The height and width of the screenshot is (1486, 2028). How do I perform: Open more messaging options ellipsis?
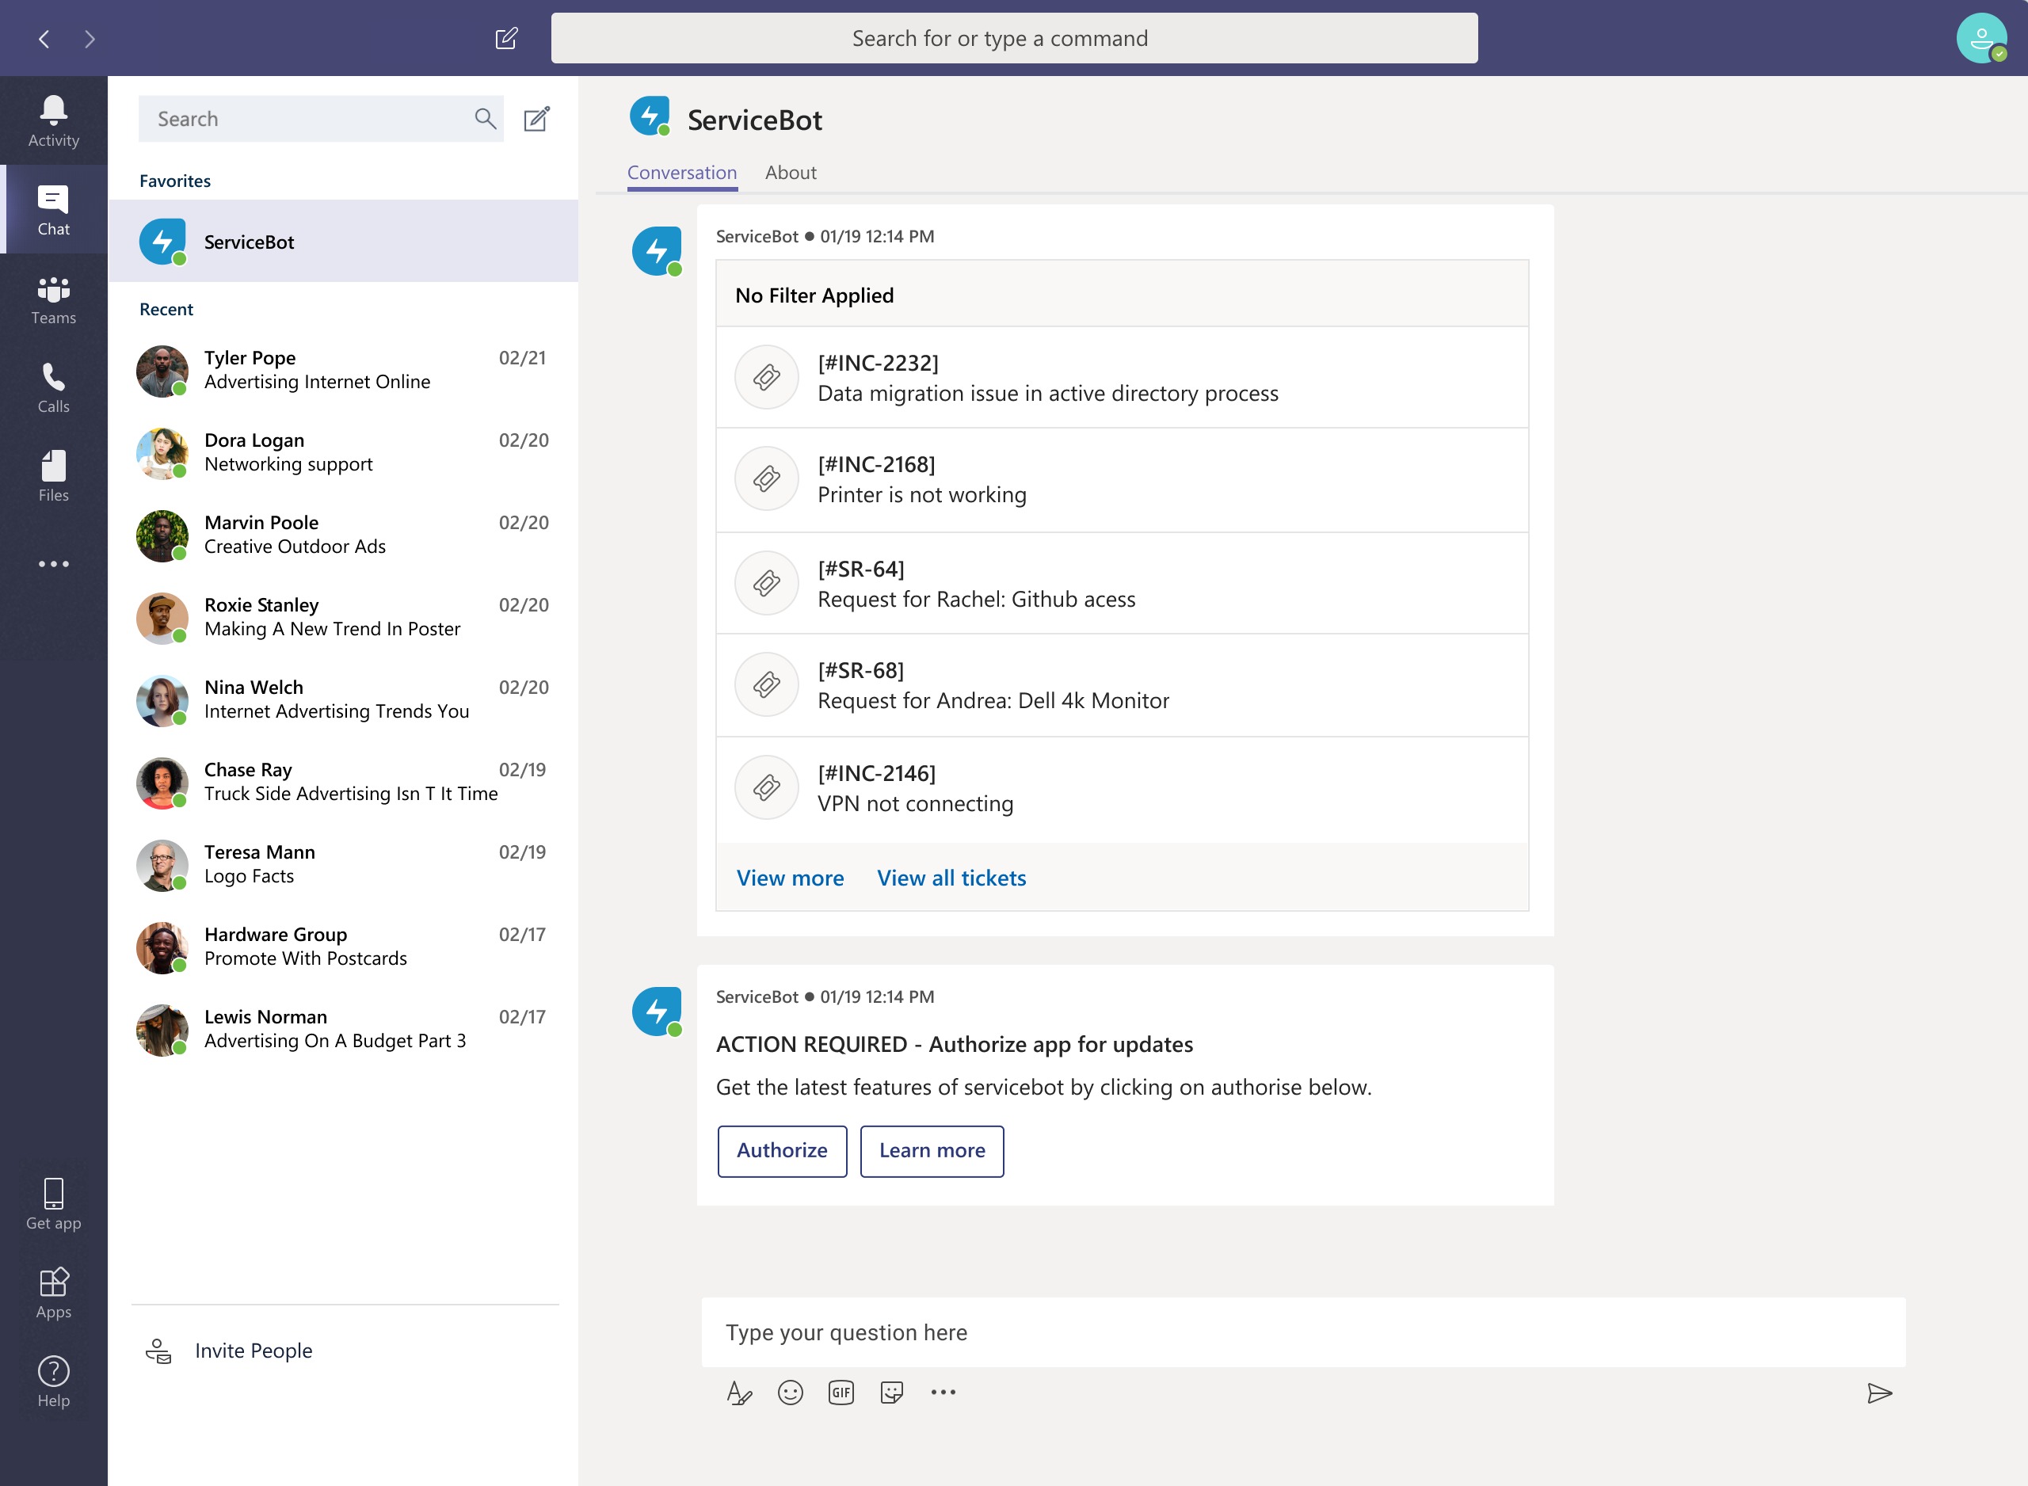[943, 1393]
